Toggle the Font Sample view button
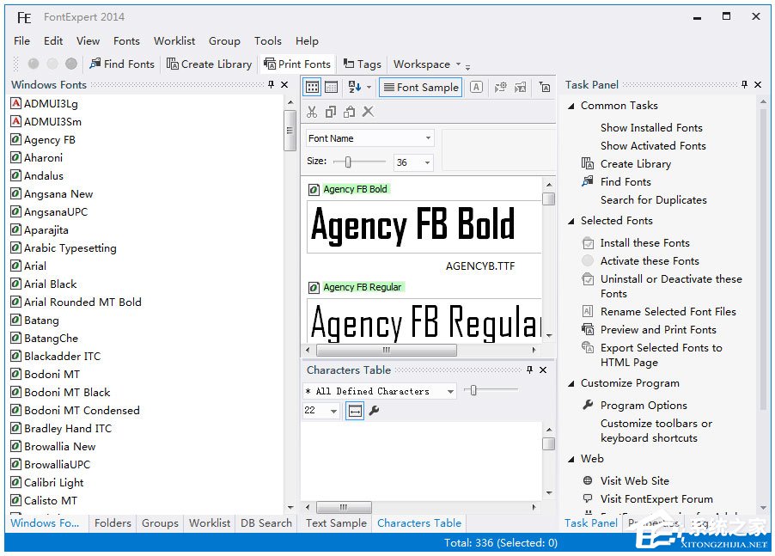This screenshot has height=556, width=775. point(420,87)
